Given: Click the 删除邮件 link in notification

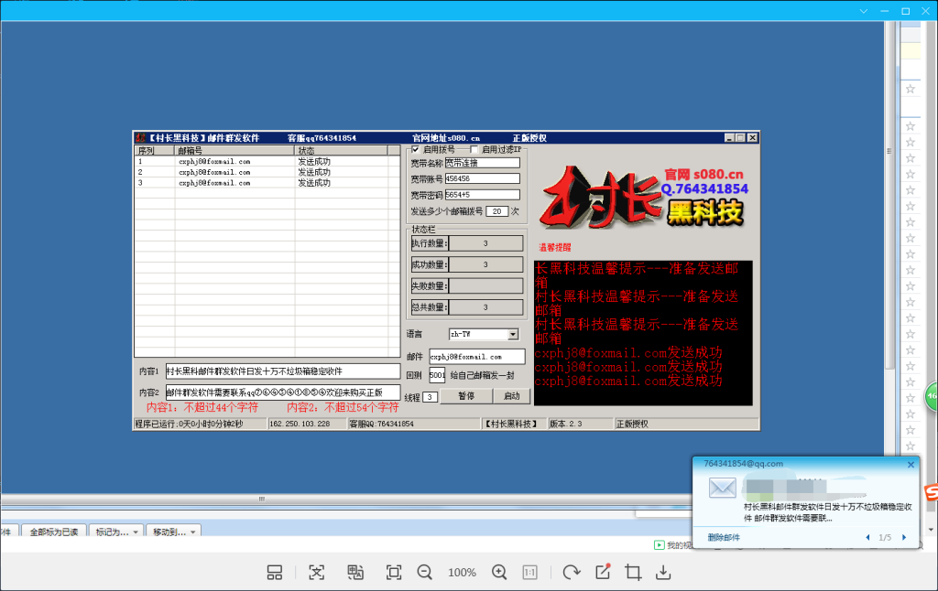Looking at the screenshot, I should coord(724,538).
